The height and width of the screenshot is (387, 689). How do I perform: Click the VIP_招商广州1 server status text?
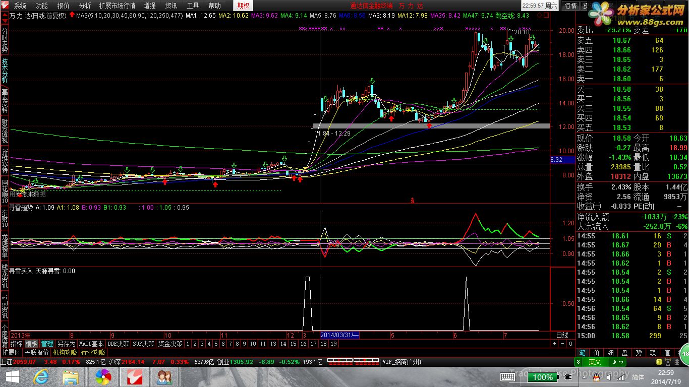(x=401, y=362)
